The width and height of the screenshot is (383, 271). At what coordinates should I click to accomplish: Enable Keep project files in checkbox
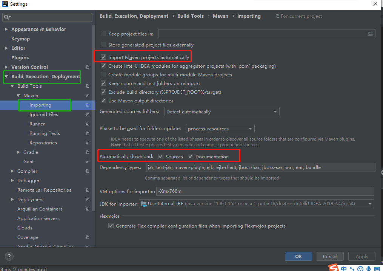(x=103, y=34)
